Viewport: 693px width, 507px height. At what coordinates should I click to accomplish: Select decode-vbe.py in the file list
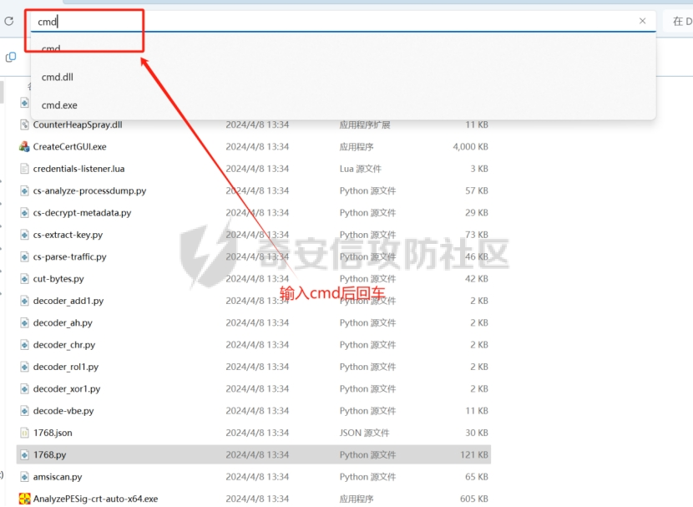click(x=63, y=411)
